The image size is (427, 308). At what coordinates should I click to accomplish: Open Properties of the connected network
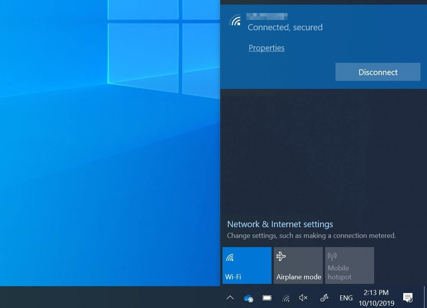coord(267,48)
